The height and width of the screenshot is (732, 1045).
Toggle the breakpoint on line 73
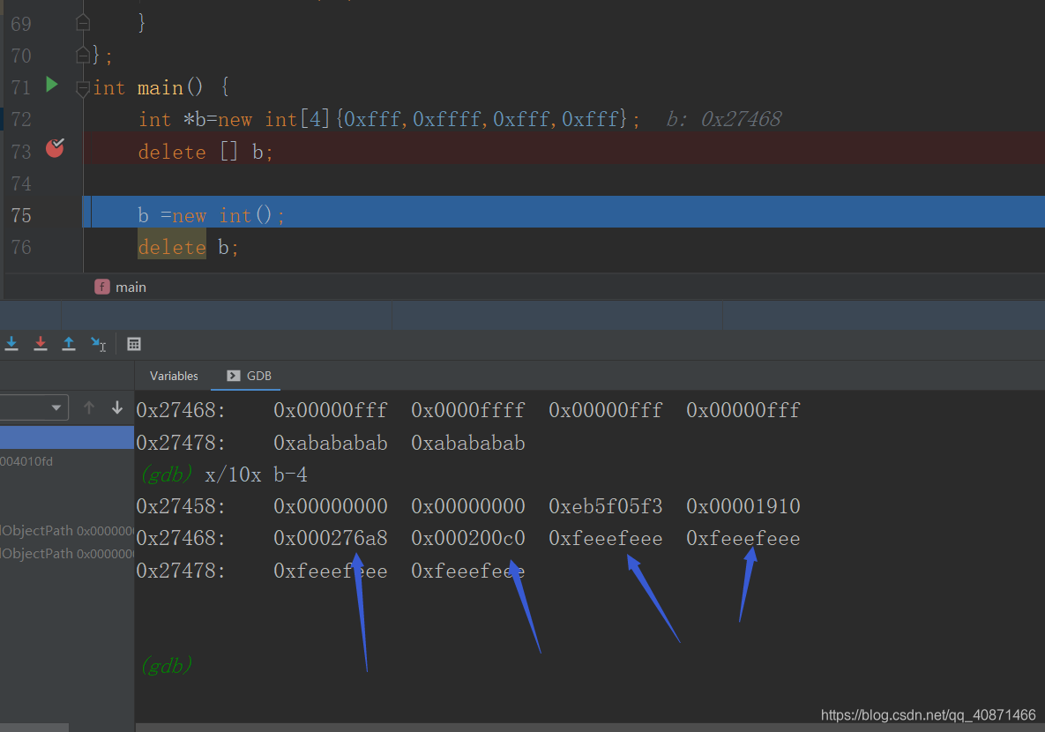click(55, 148)
